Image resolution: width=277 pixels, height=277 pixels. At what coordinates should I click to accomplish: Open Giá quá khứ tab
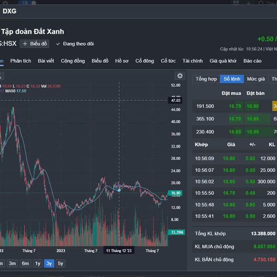tap(223, 61)
